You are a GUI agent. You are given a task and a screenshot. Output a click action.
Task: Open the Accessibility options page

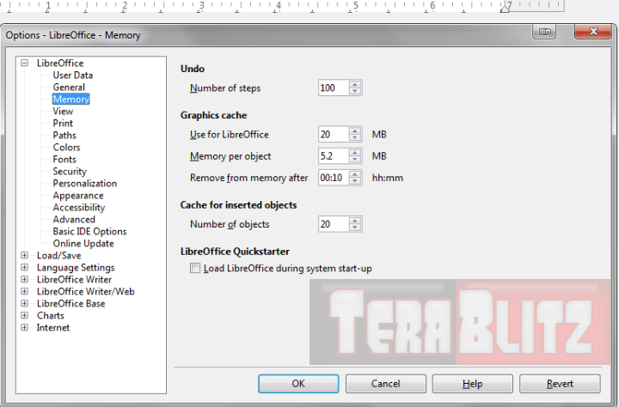(x=79, y=208)
